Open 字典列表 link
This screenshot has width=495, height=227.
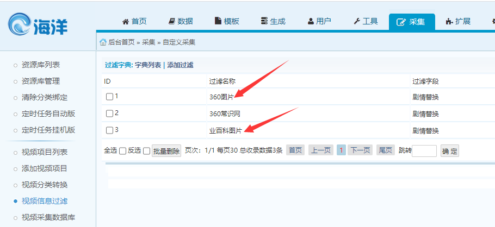[148, 65]
